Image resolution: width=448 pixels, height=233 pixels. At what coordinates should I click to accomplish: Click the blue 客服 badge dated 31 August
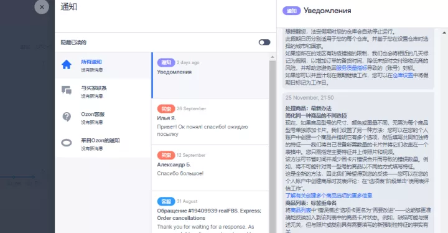click(166, 201)
